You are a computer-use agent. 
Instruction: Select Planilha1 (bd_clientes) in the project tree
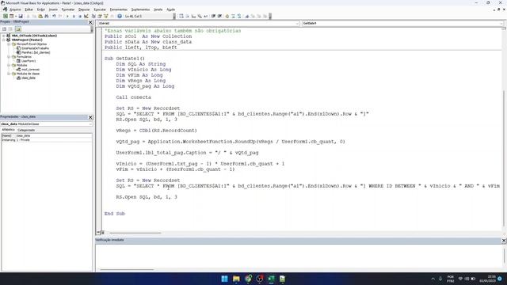(36, 52)
